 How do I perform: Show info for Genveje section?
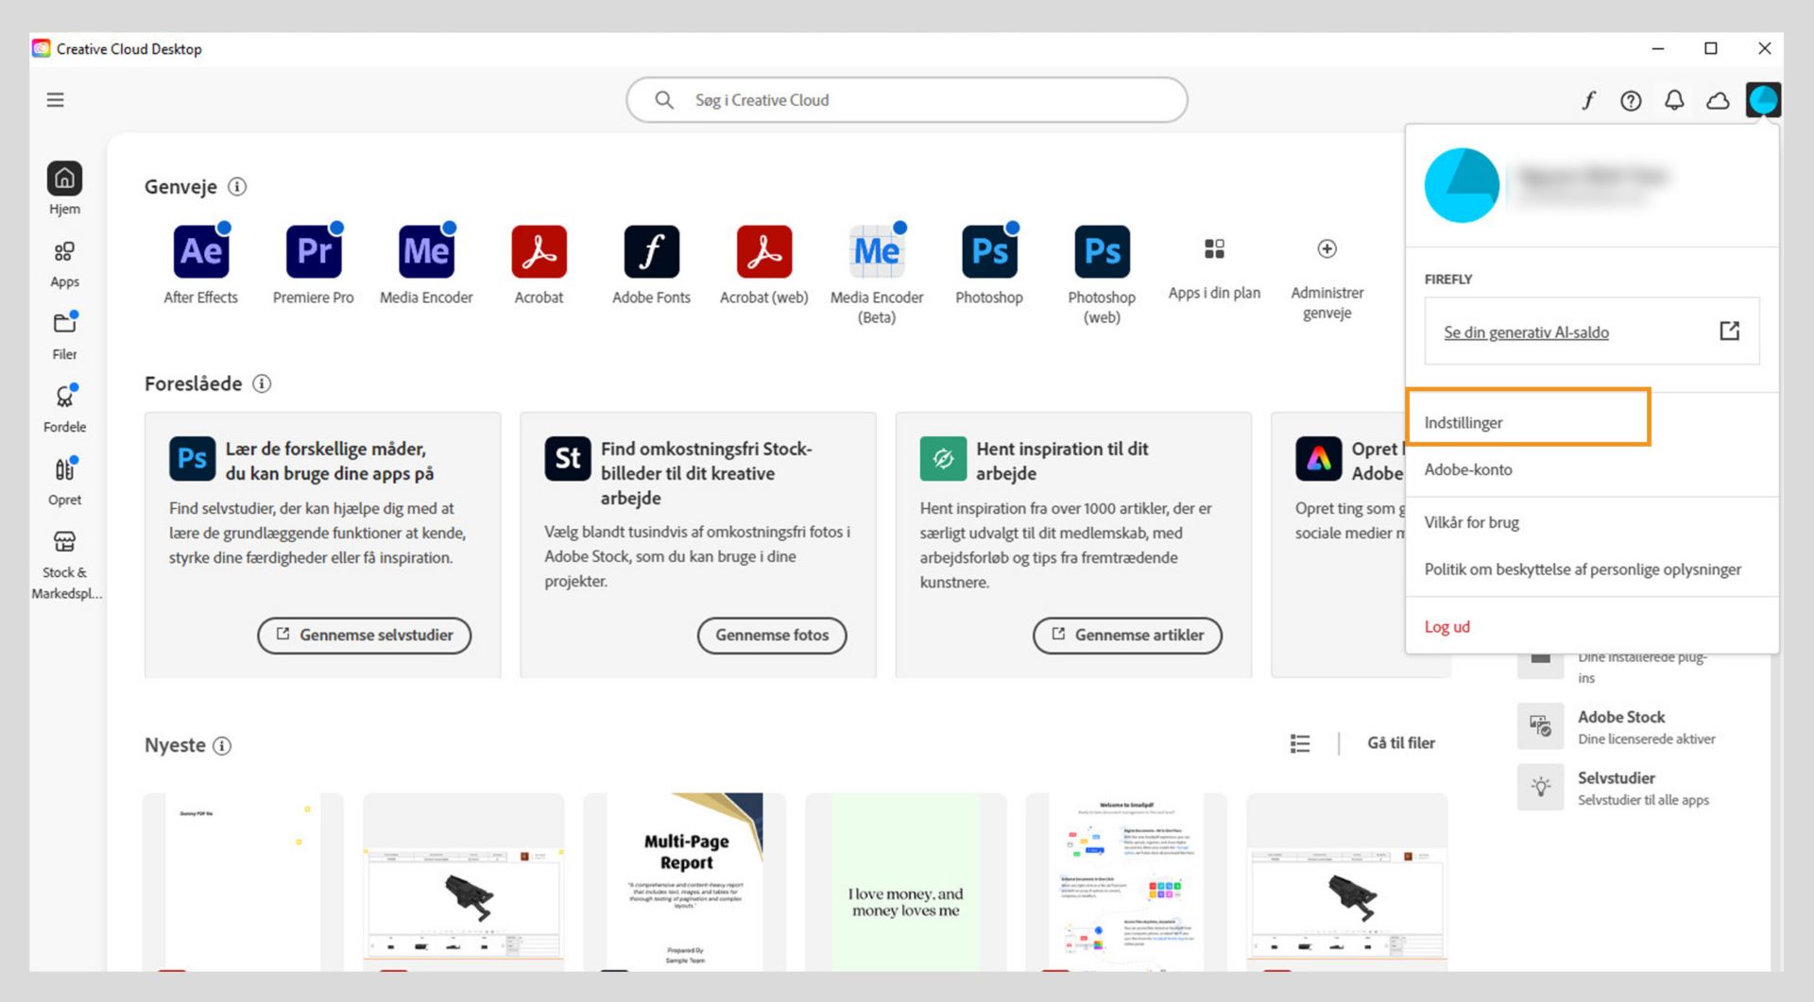[x=237, y=187]
